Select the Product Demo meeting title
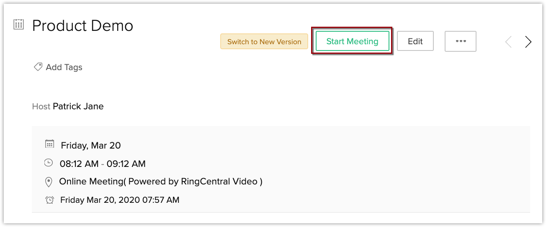Screen dimensions: 546x227 point(82,26)
